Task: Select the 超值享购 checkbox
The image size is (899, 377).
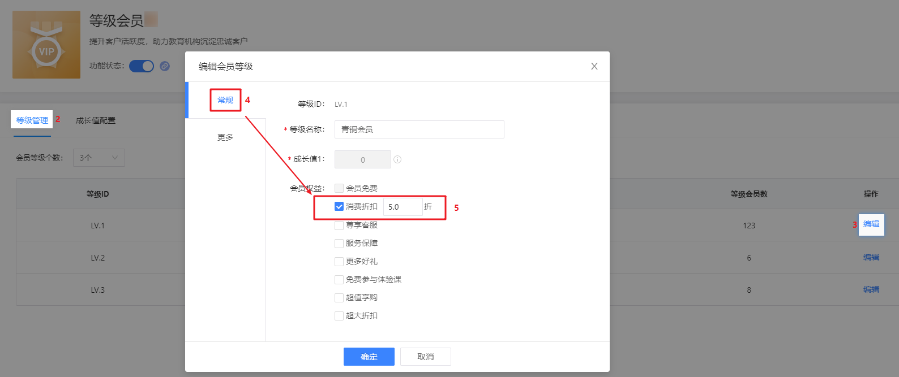Action: click(x=339, y=298)
